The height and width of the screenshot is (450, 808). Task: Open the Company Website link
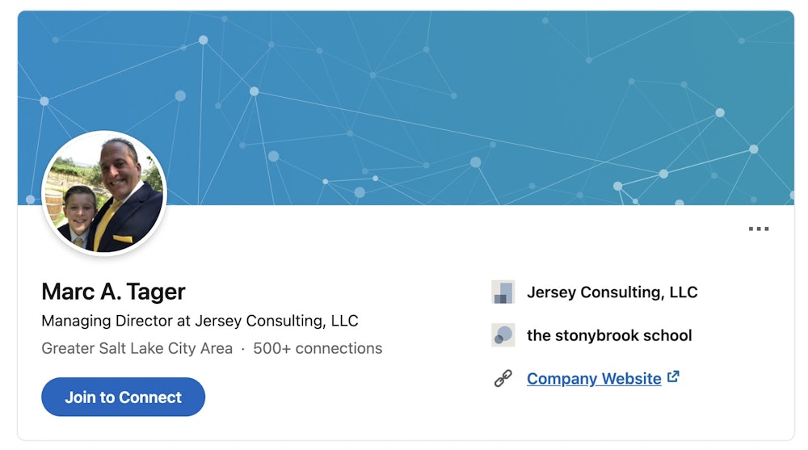coord(594,378)
